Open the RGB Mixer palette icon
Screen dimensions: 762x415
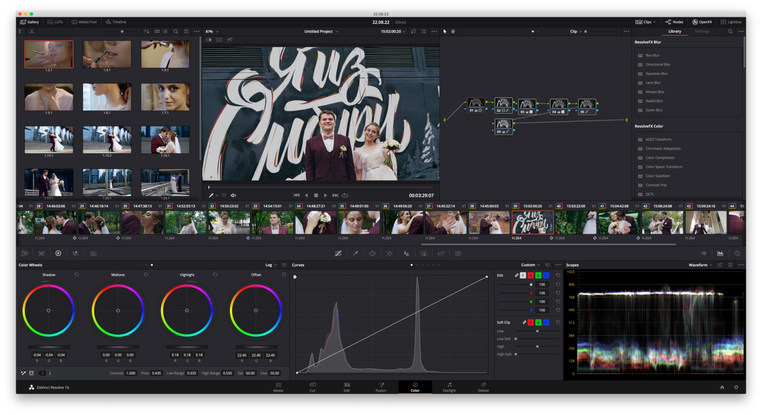coord(76,253)
